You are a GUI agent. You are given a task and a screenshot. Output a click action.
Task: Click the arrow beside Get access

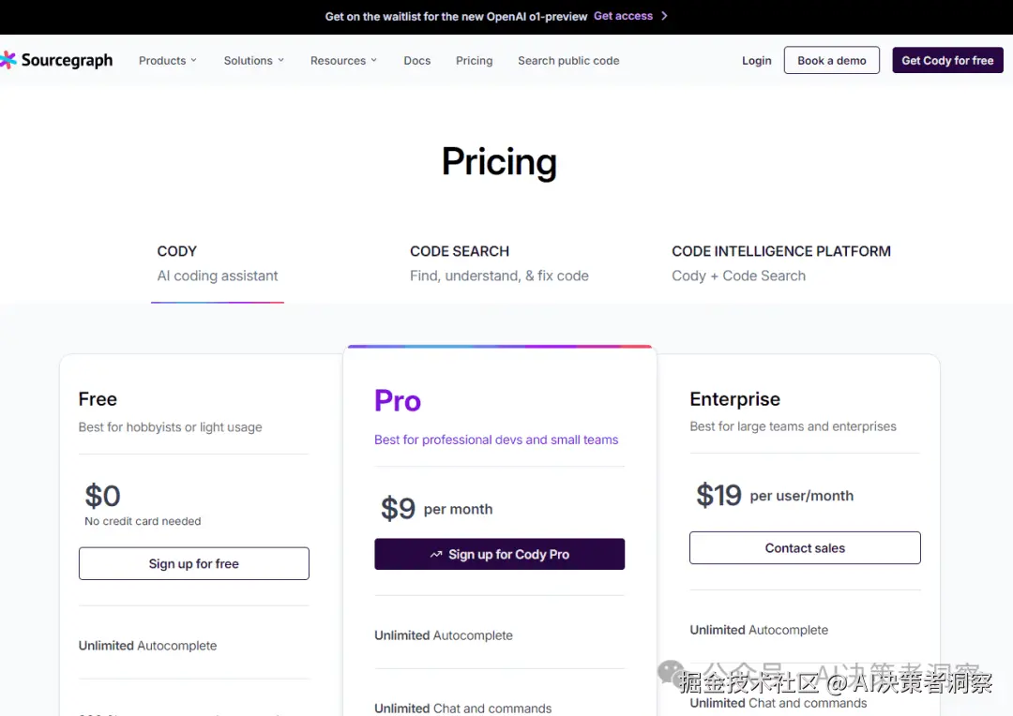665,16
